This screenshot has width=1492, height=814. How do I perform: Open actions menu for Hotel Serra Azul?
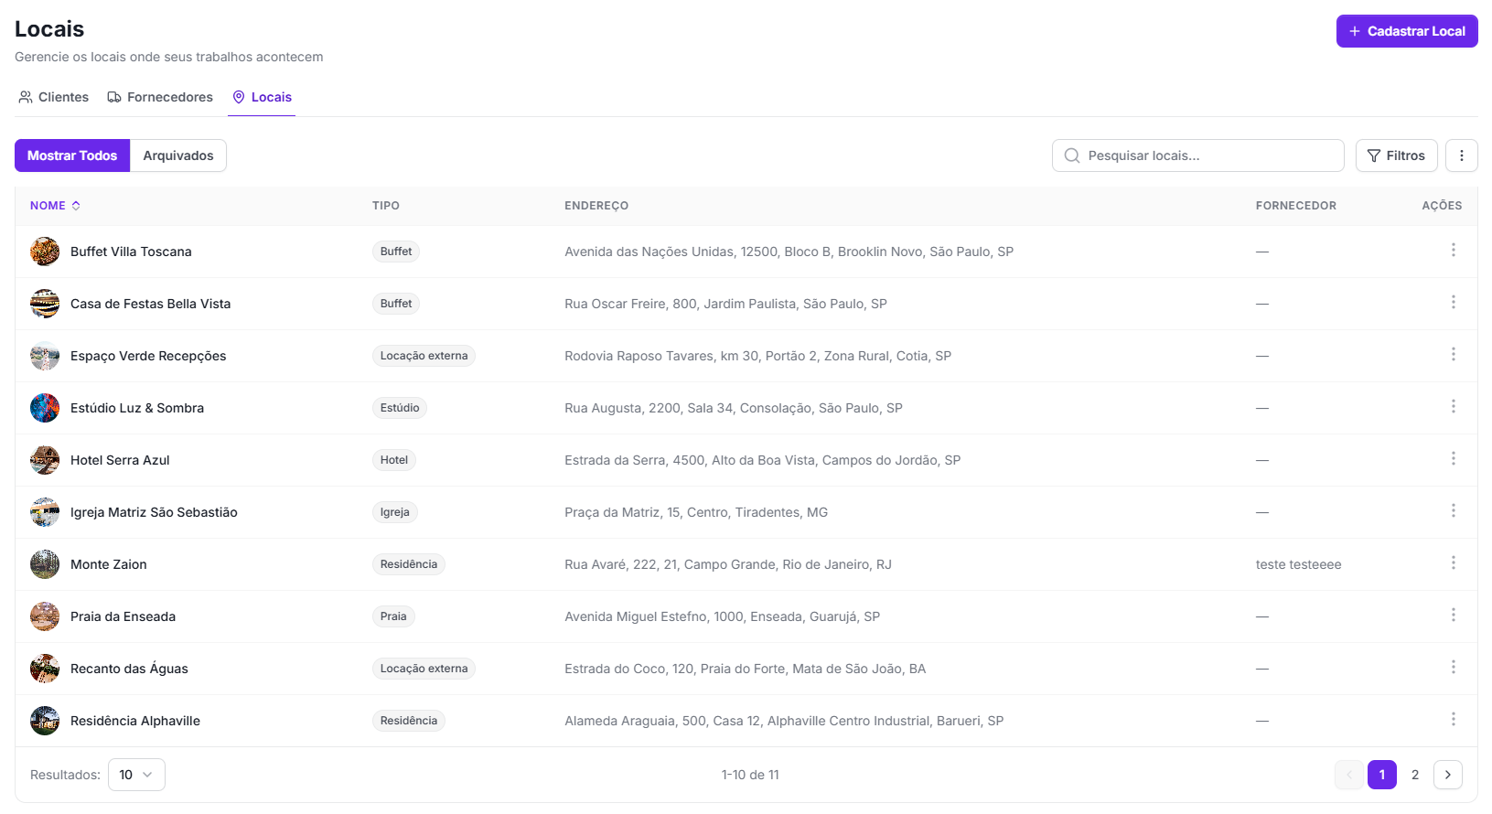click(1453, 459)
